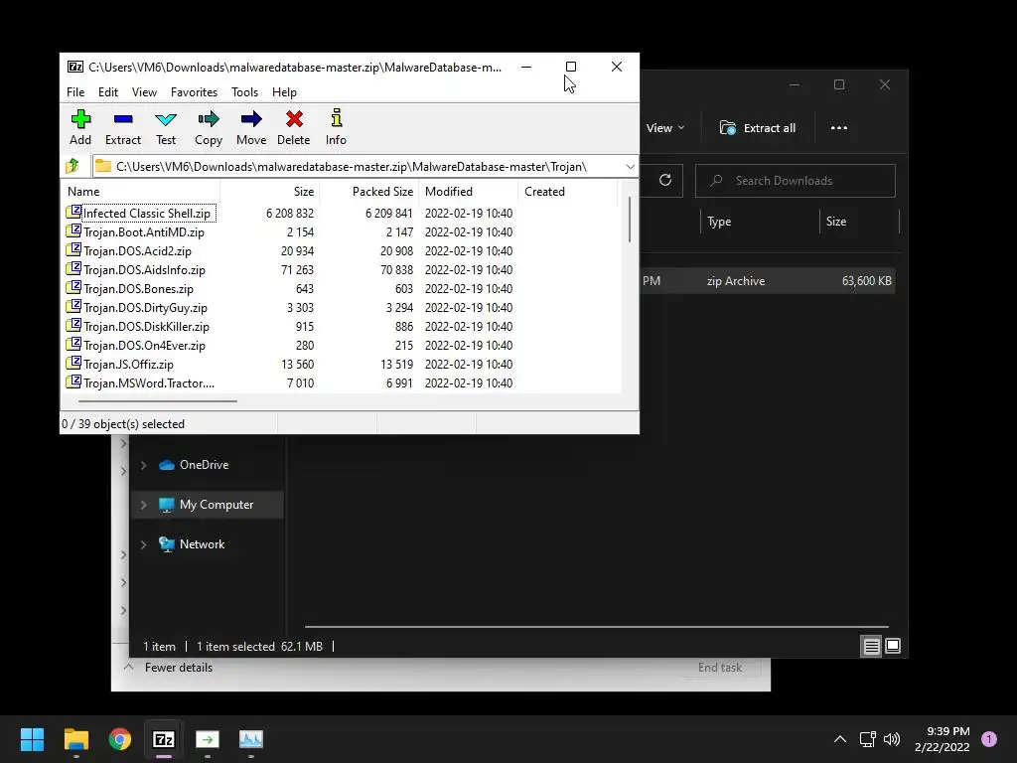Image resolution: width=1017 pixels, height=763 pixels.
Task: Sort by Packed Size column
Action: pyautogui.click(x=369, y=192)
